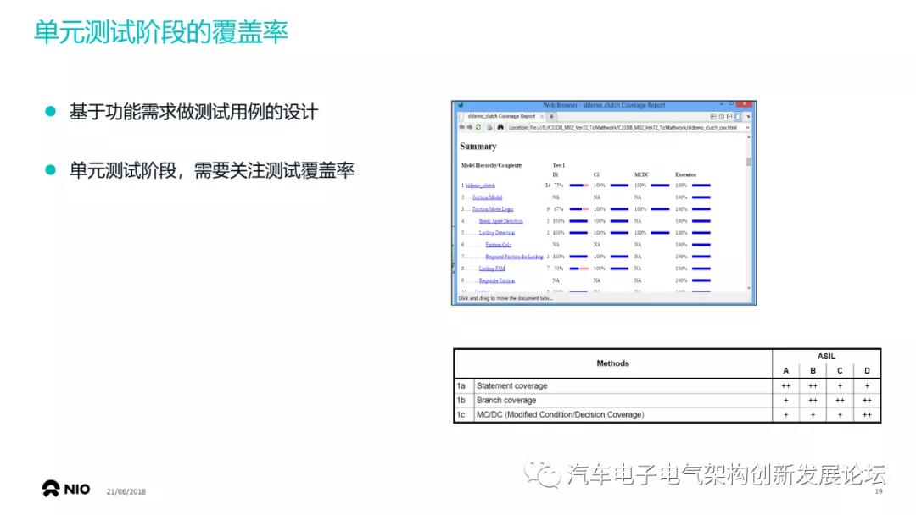Open the Friction Model link
The image size is (916, 515).
point(487,197)
